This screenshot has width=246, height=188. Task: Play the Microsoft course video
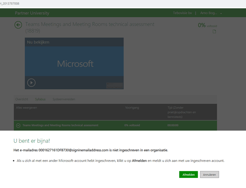click(31, 83)
